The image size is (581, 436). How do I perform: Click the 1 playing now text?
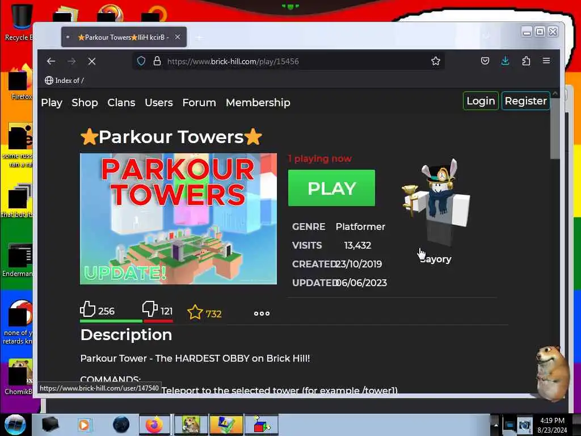(320, 159)
